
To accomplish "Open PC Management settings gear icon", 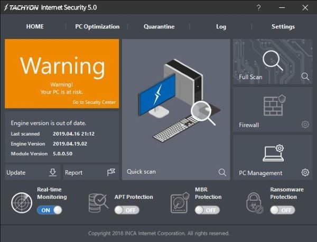I will click(305, 172).
